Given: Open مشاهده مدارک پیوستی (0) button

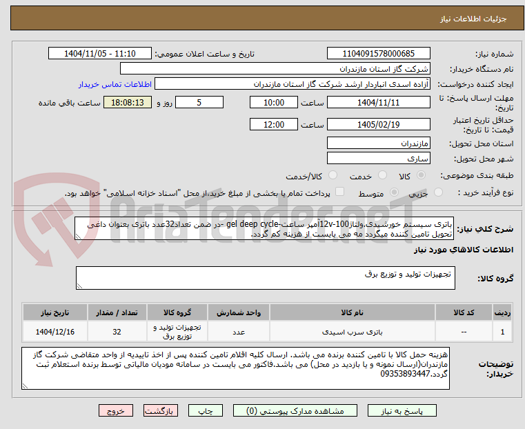Looking at the screenshot, I should coord(295,411).
